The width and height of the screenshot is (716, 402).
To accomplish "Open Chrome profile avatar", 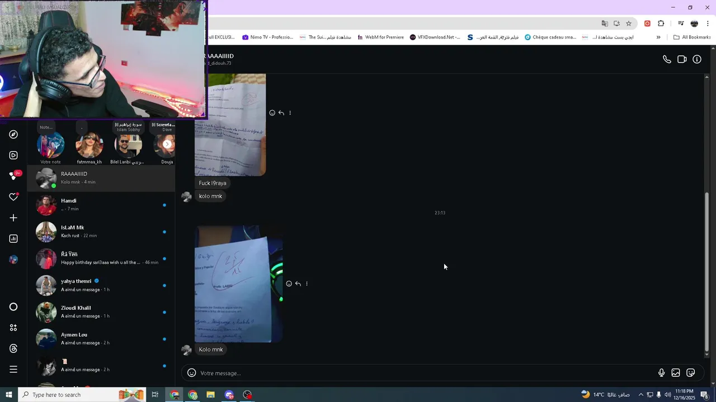I will 694,23.
